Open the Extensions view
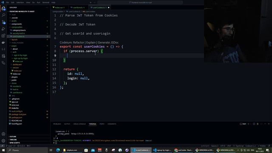Viewport: 272px width, 153px height. pyautogui.click(x=3, y=36)
